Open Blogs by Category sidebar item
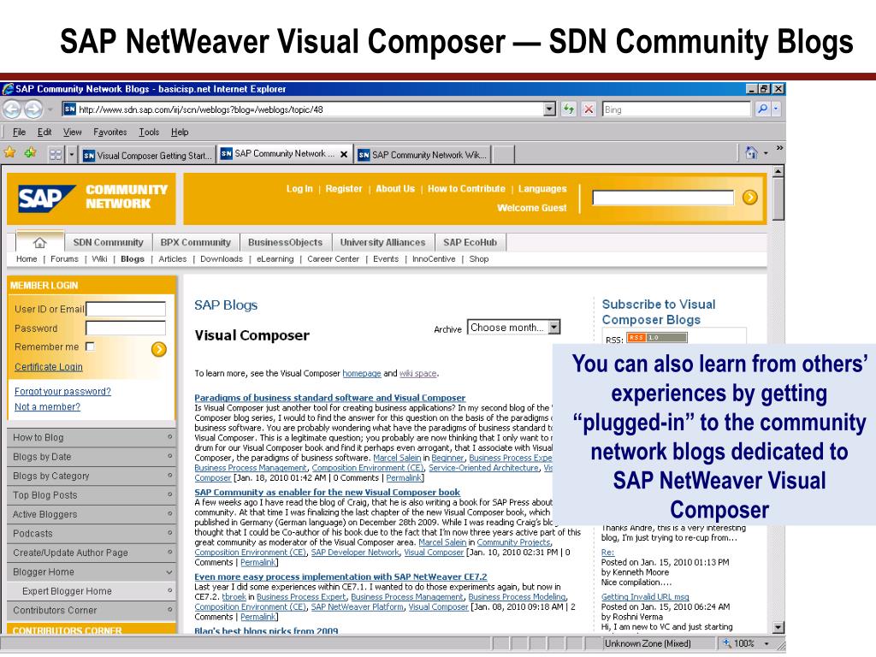 92,476
